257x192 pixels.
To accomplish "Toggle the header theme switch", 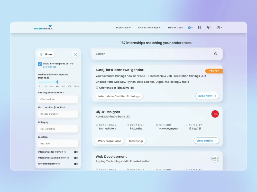I will coord(190,28).
